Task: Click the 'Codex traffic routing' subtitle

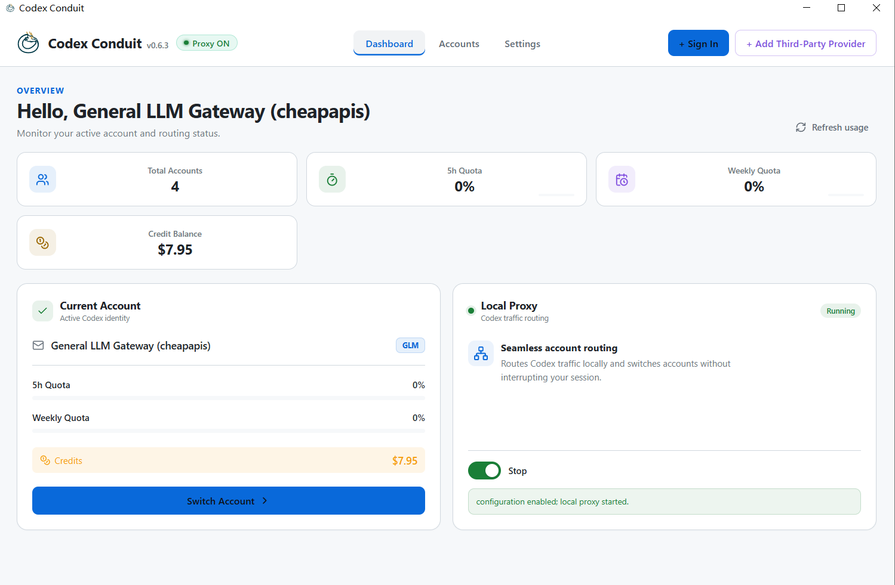Action: click(x=515, y=318)
